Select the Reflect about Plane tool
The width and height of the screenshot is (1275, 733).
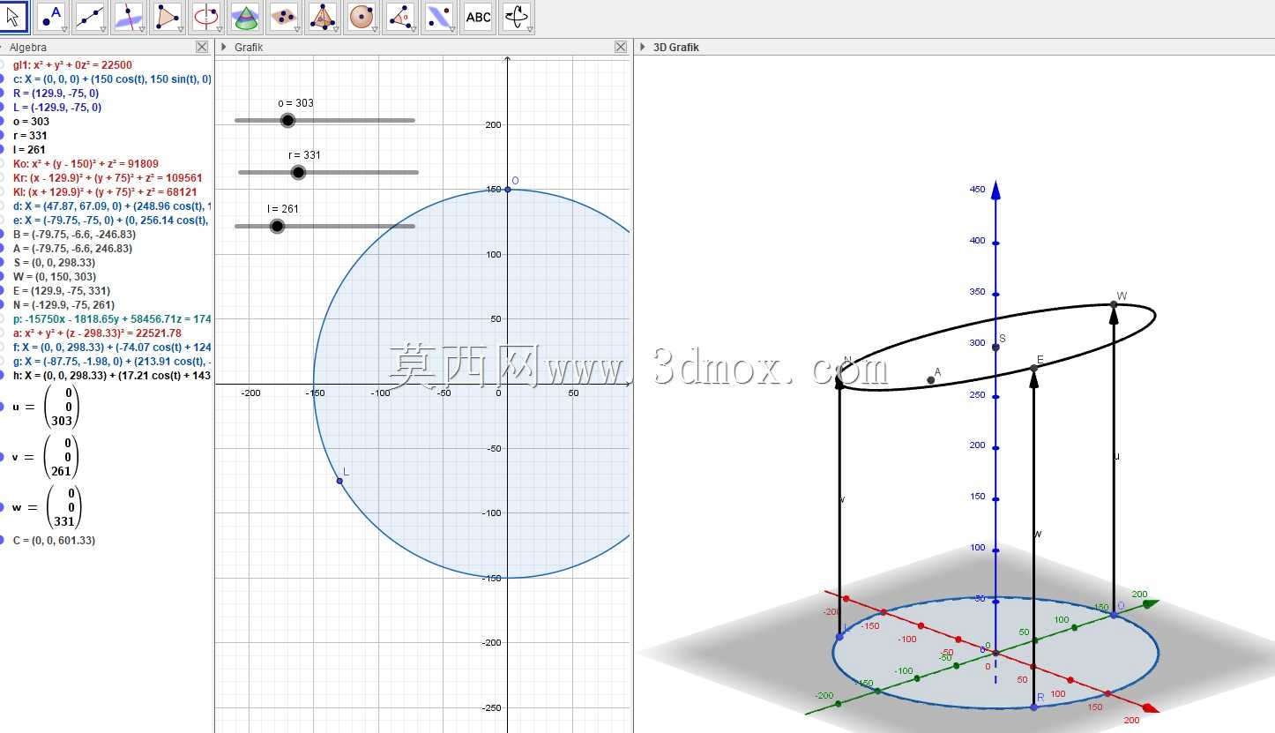(x=439, y=17)
